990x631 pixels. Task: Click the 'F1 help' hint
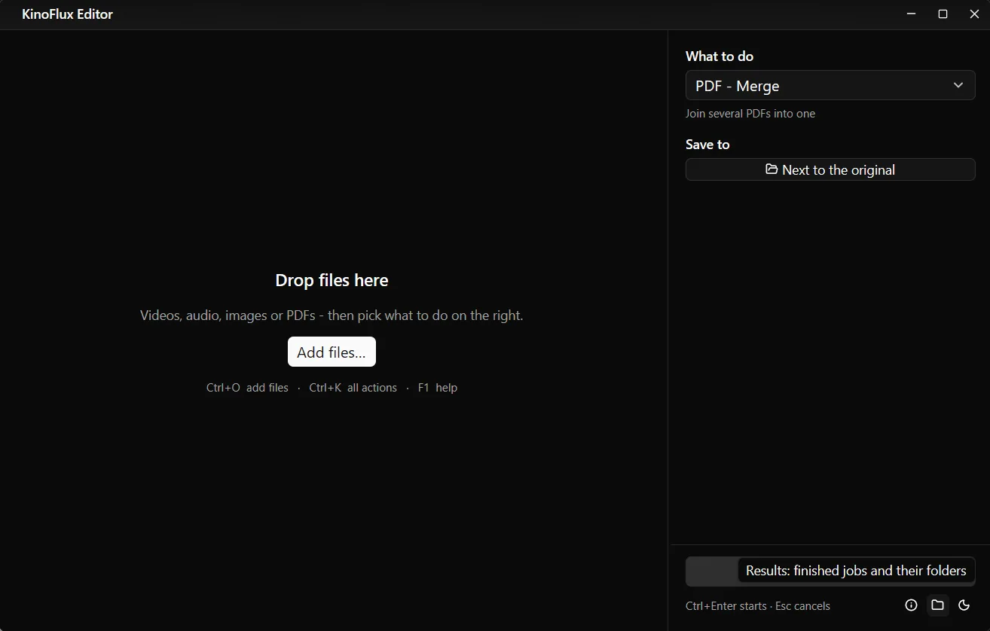click(x=438, y=388)
